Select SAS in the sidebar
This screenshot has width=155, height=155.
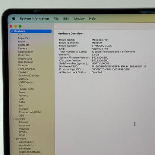(21, 99)
